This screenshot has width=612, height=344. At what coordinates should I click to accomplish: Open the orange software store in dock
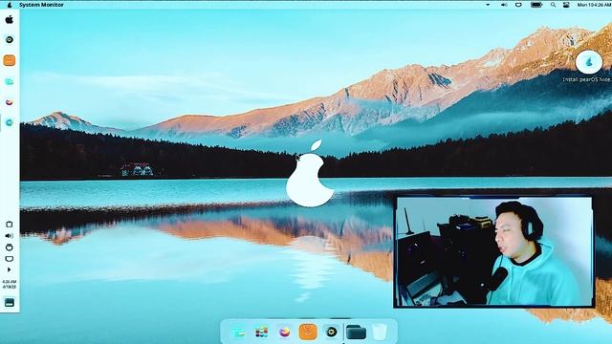click(x=308, y=332)
